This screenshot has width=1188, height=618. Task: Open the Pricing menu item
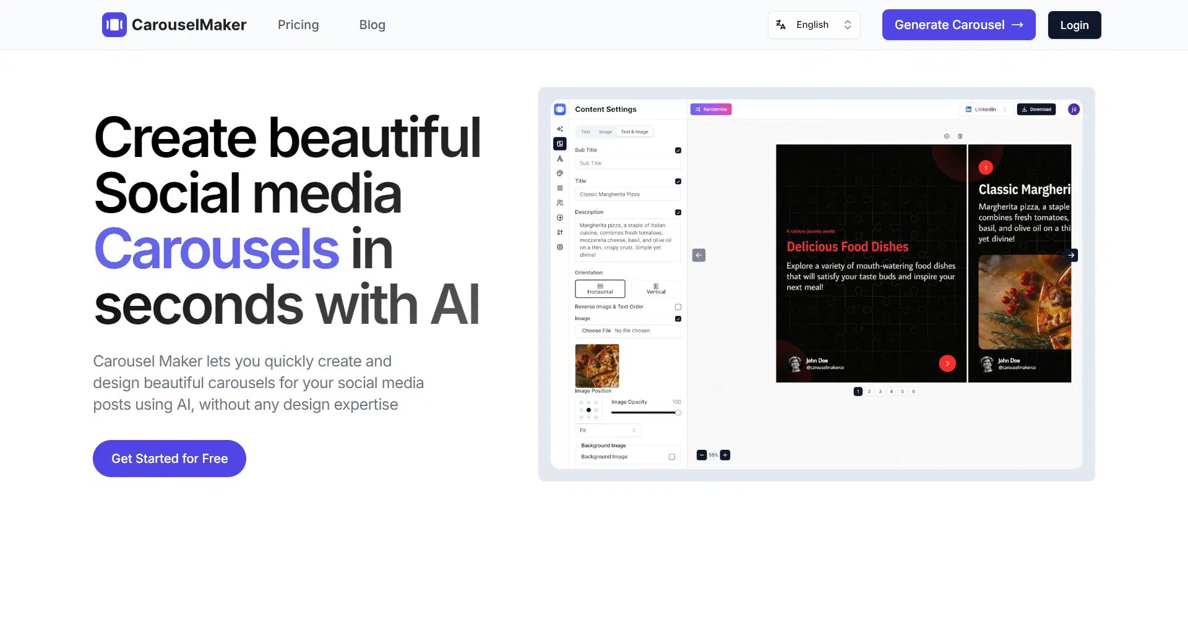[x=298, y=25]
